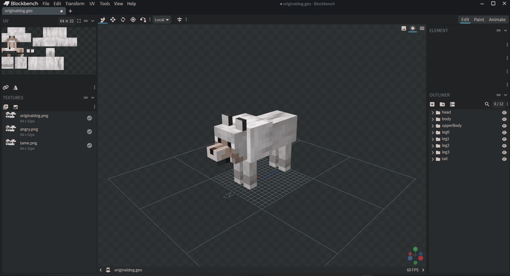Search the Outliner with magnifier icon

click(487, 105)
